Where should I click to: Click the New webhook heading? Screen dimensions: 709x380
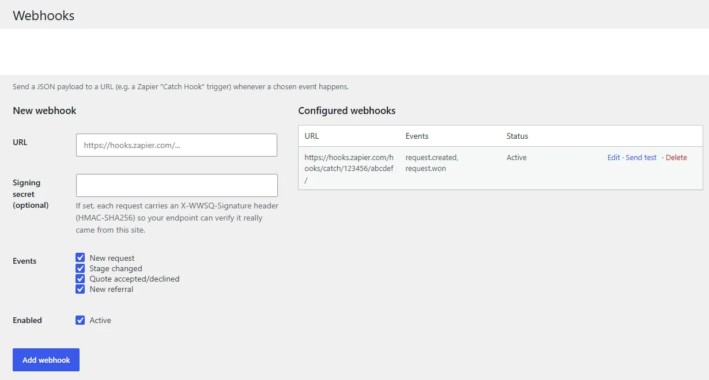tap(44, 111)
